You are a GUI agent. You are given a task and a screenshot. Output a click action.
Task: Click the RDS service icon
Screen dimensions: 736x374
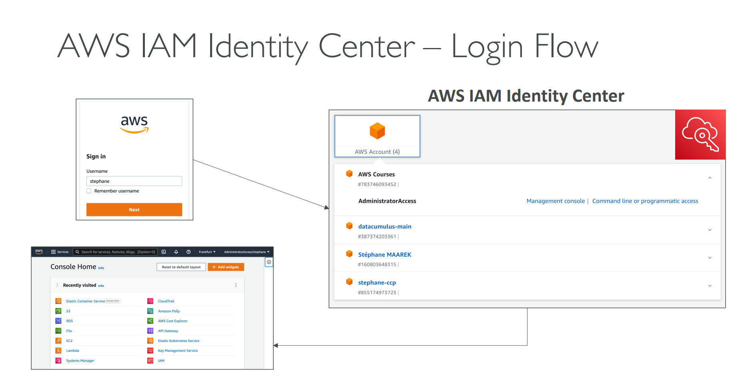[58, 321]
